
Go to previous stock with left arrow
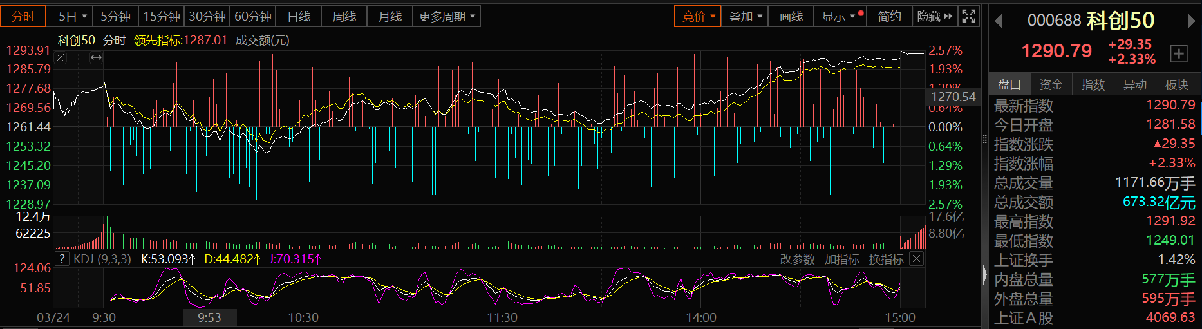tap(999, 21)
